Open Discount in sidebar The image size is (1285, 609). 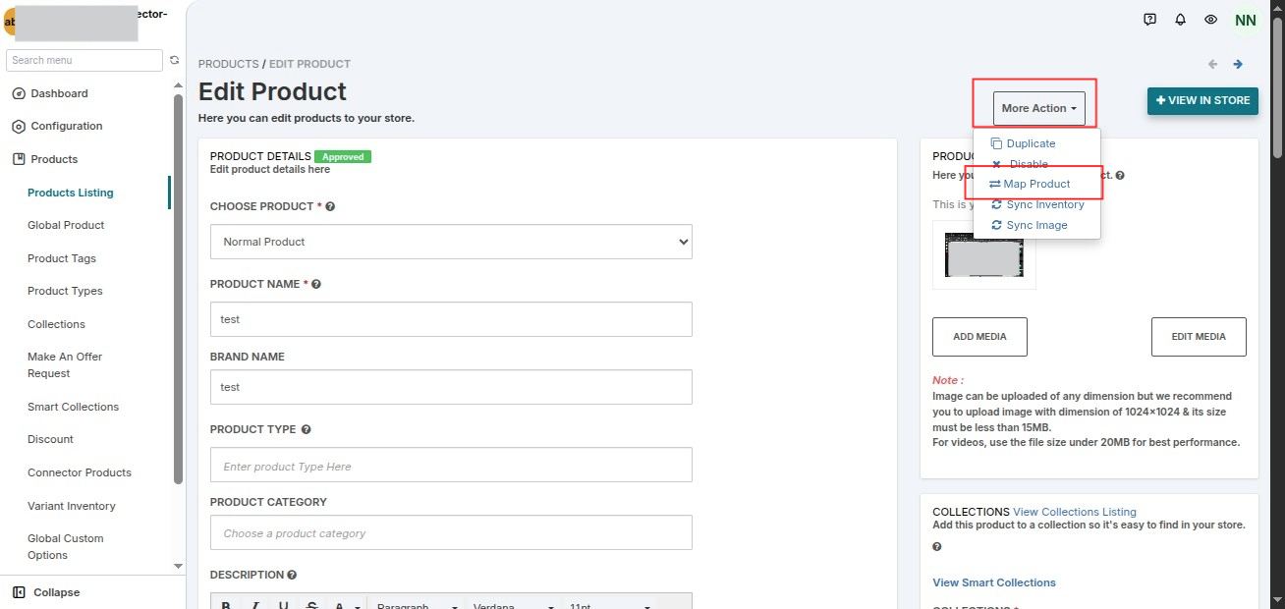[x=50, y=439]
